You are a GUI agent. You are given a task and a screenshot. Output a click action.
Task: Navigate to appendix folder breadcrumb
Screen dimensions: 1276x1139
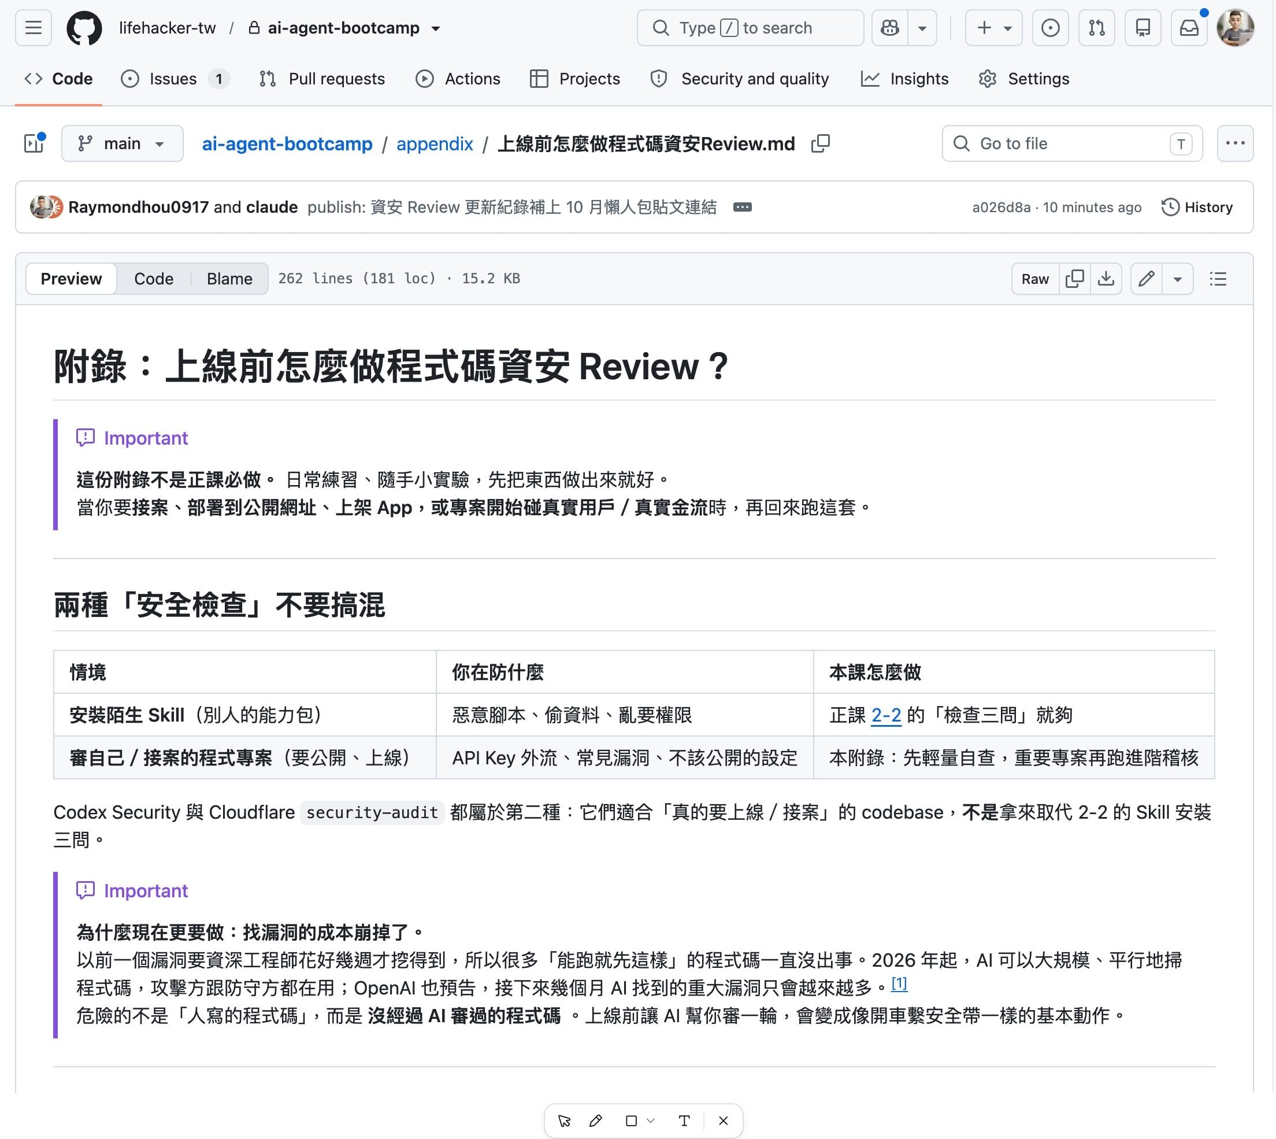pos(435,144)
